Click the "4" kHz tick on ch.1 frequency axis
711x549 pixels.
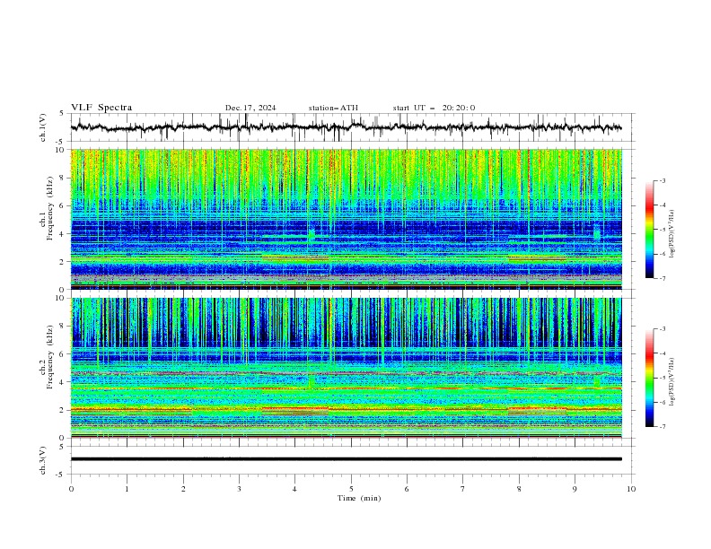(63, 234)
